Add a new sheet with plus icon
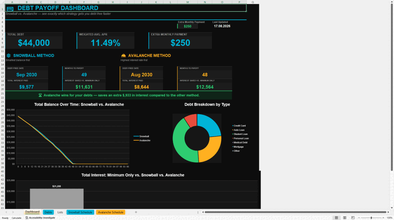Image resolution: width=394 pixels, height=220 pixels. [136, 212]
